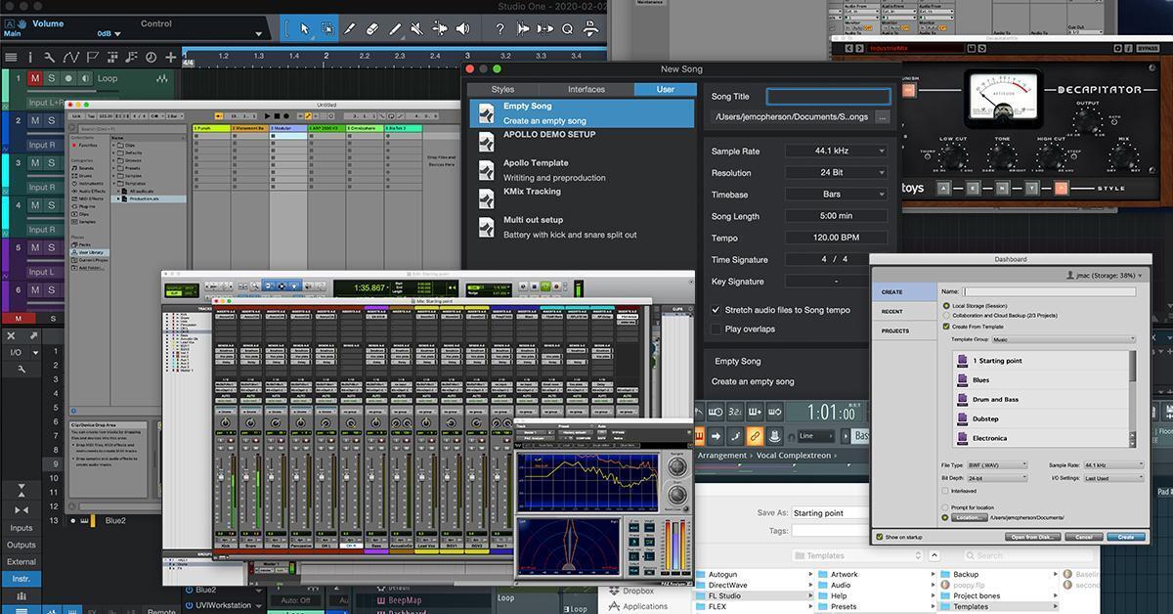Mute track 1 in Studio One
Viewport: 1173px width, 614px height.
pos(32,79)
